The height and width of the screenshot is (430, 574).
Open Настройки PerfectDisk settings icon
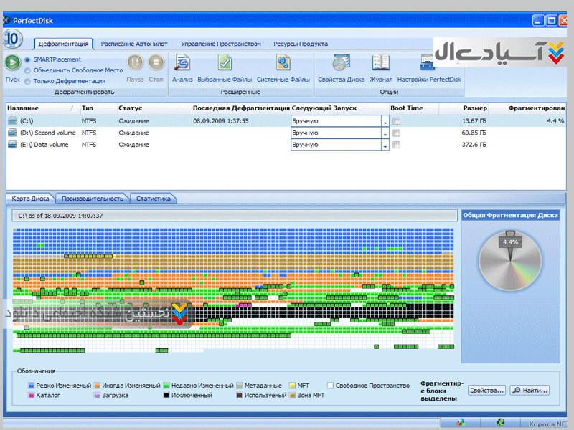click(429, 63)
